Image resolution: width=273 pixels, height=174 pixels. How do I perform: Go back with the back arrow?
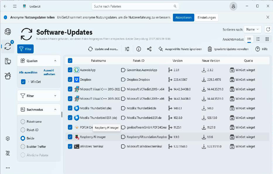click(x=5, y=6)
